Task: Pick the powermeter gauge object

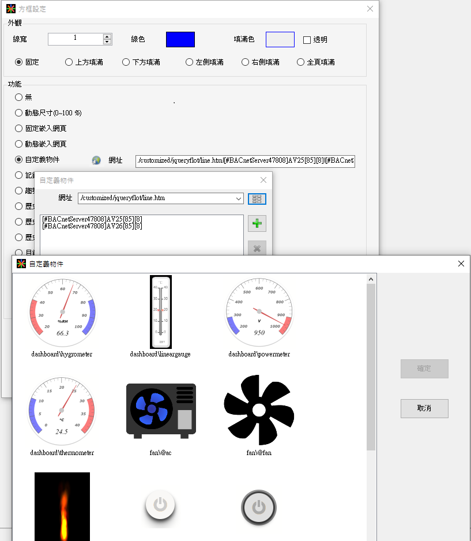Action: 259,311
